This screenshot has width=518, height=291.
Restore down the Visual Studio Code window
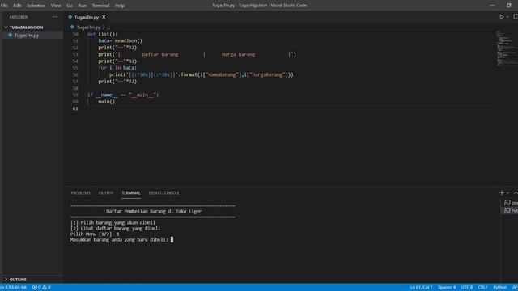click(x=509, y=6)
